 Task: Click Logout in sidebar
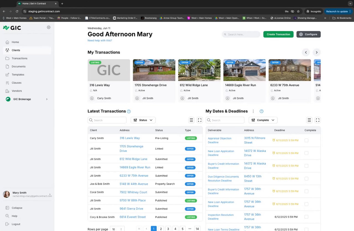click(x=16, y=224)
